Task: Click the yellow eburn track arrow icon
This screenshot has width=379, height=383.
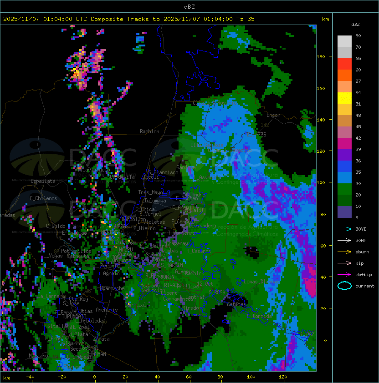Action: tap(344, 252)
